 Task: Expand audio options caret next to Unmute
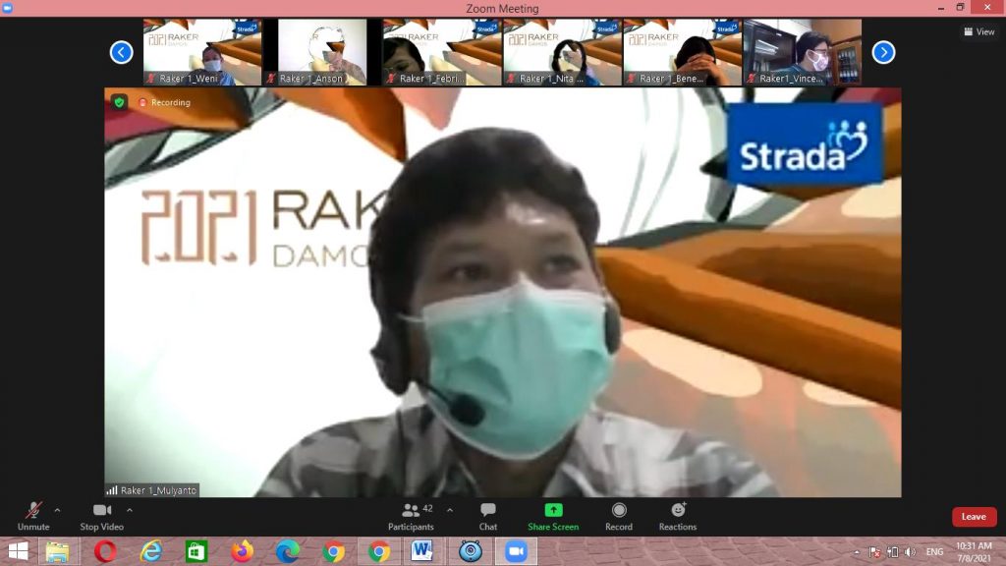57,510
